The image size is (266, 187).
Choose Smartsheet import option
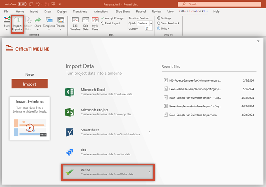click(108, 132)
